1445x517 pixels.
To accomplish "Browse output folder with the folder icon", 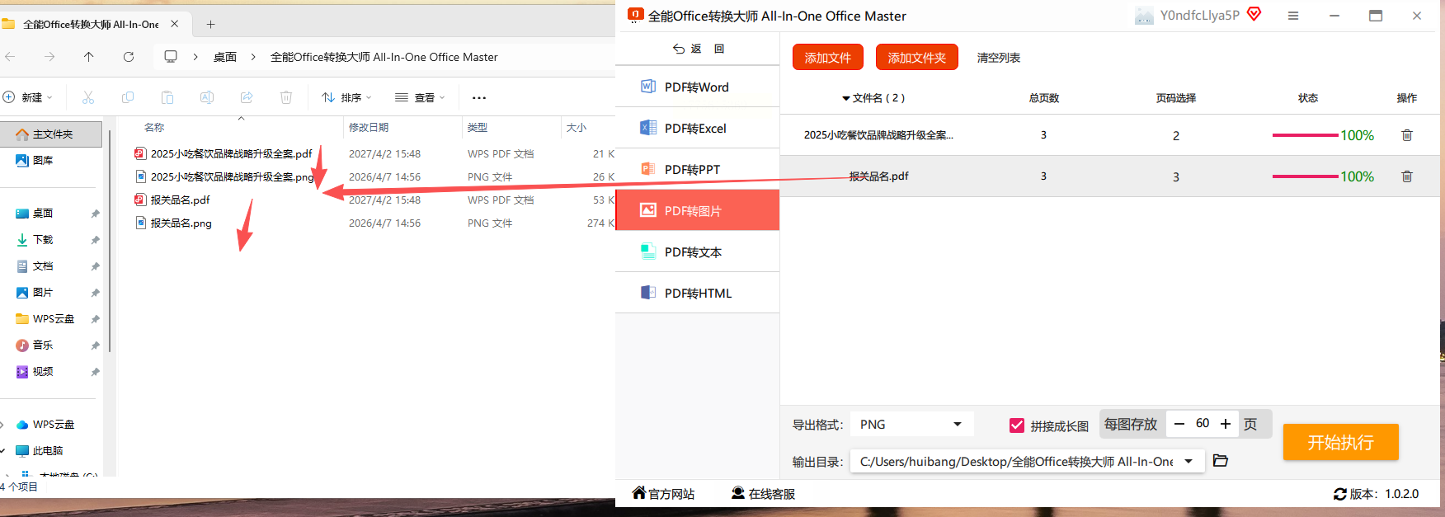I will click(1221, 461).
